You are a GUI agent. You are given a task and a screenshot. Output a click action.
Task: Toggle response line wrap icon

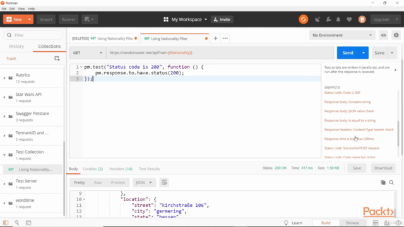(164, 182)
